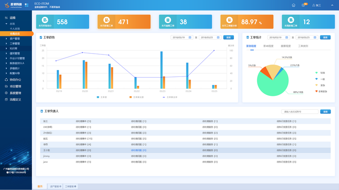Toggle 工单解决率 line in chart legend
The image size is (339, 190).
[x=170, y=97]
